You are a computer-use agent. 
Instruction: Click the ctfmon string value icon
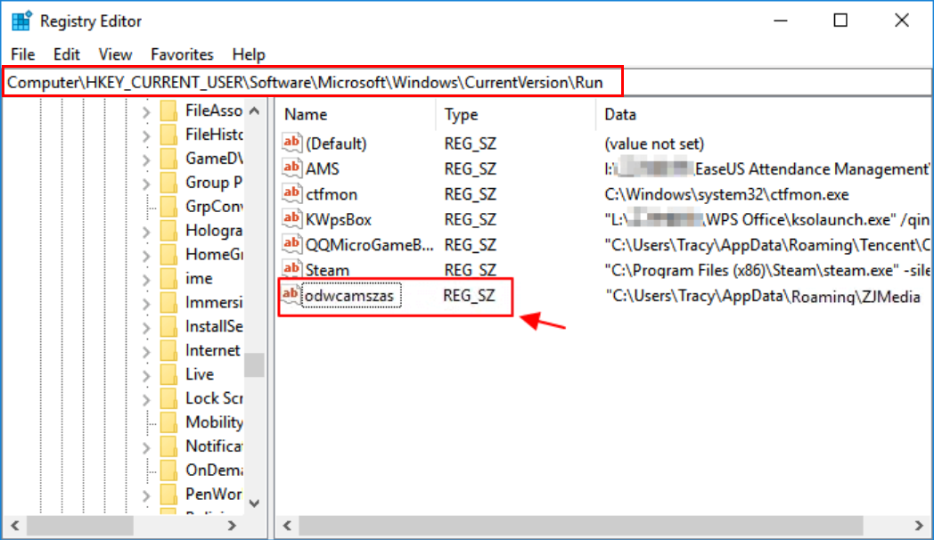click(x=292, y=194)
